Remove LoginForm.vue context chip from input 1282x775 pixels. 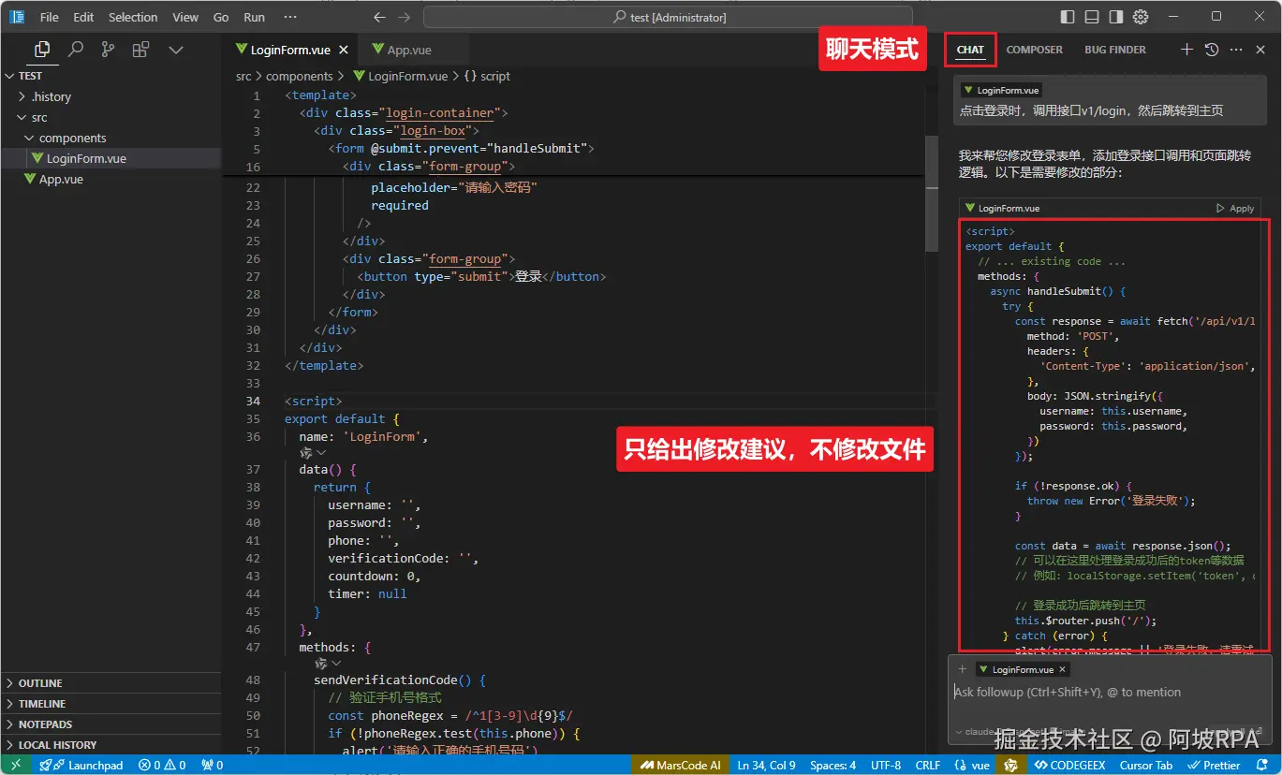(x=1063, y=670)
